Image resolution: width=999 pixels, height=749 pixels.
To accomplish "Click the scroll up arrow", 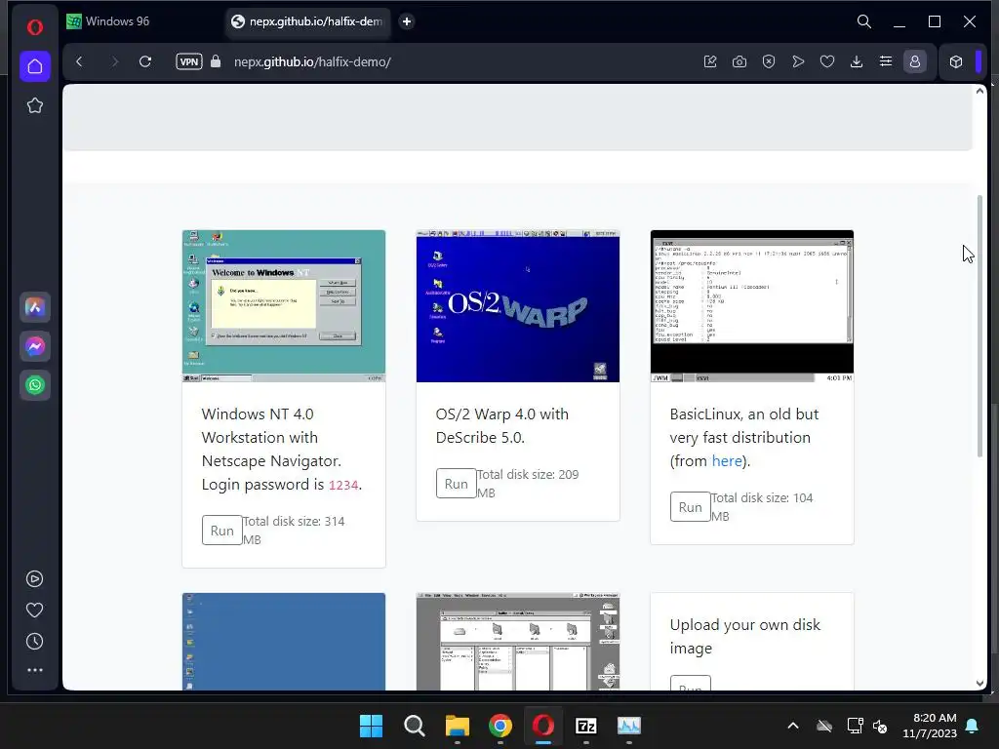I will pyautogui.click(x=979, y=91).
